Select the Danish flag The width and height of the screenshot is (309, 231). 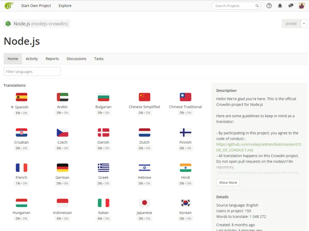pos(103,132)
